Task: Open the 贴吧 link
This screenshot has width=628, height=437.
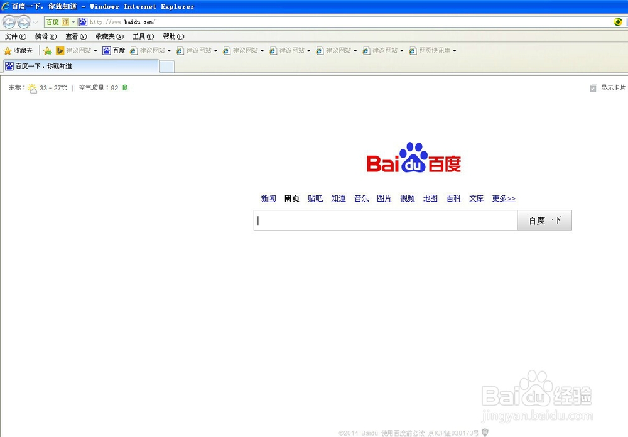Action: point(315,198)
